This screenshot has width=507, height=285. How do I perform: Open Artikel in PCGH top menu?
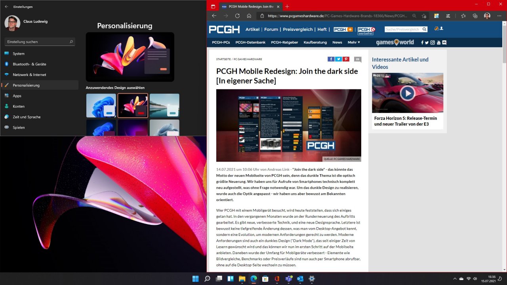[x=252, y=29]
